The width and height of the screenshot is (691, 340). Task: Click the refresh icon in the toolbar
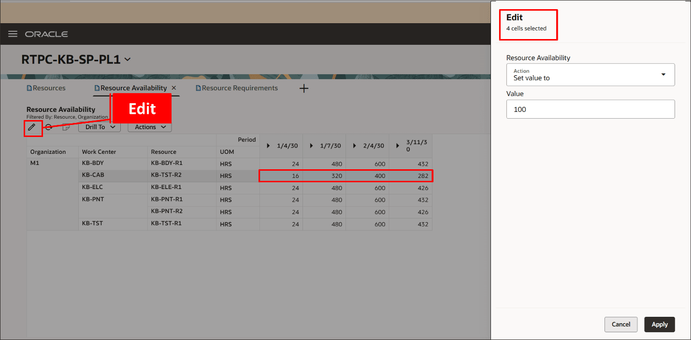click(x=49, y=127)
